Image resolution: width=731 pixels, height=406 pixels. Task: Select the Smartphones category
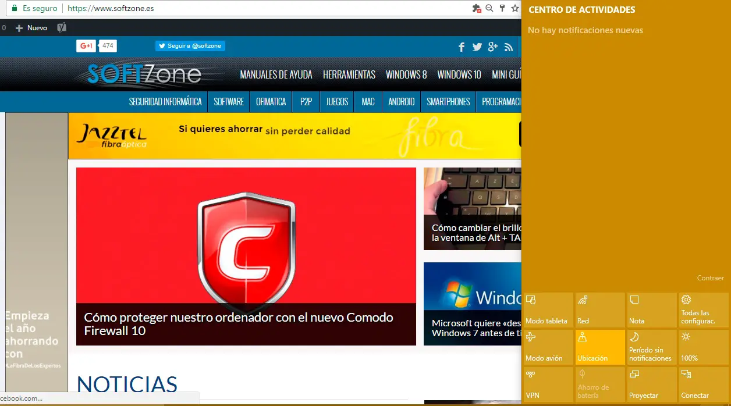(448, 102)
